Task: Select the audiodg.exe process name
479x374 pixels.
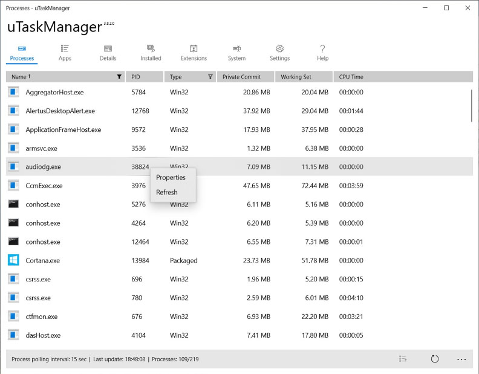Action: (x=43, y=167)
